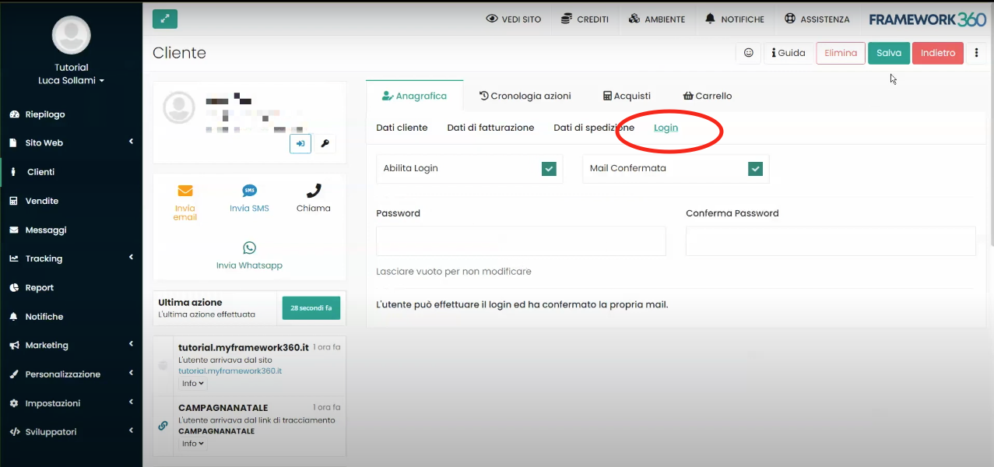Switch to the Cronologia azioni tab
This screenshot has width=994, height=467.
click(525, 96)
